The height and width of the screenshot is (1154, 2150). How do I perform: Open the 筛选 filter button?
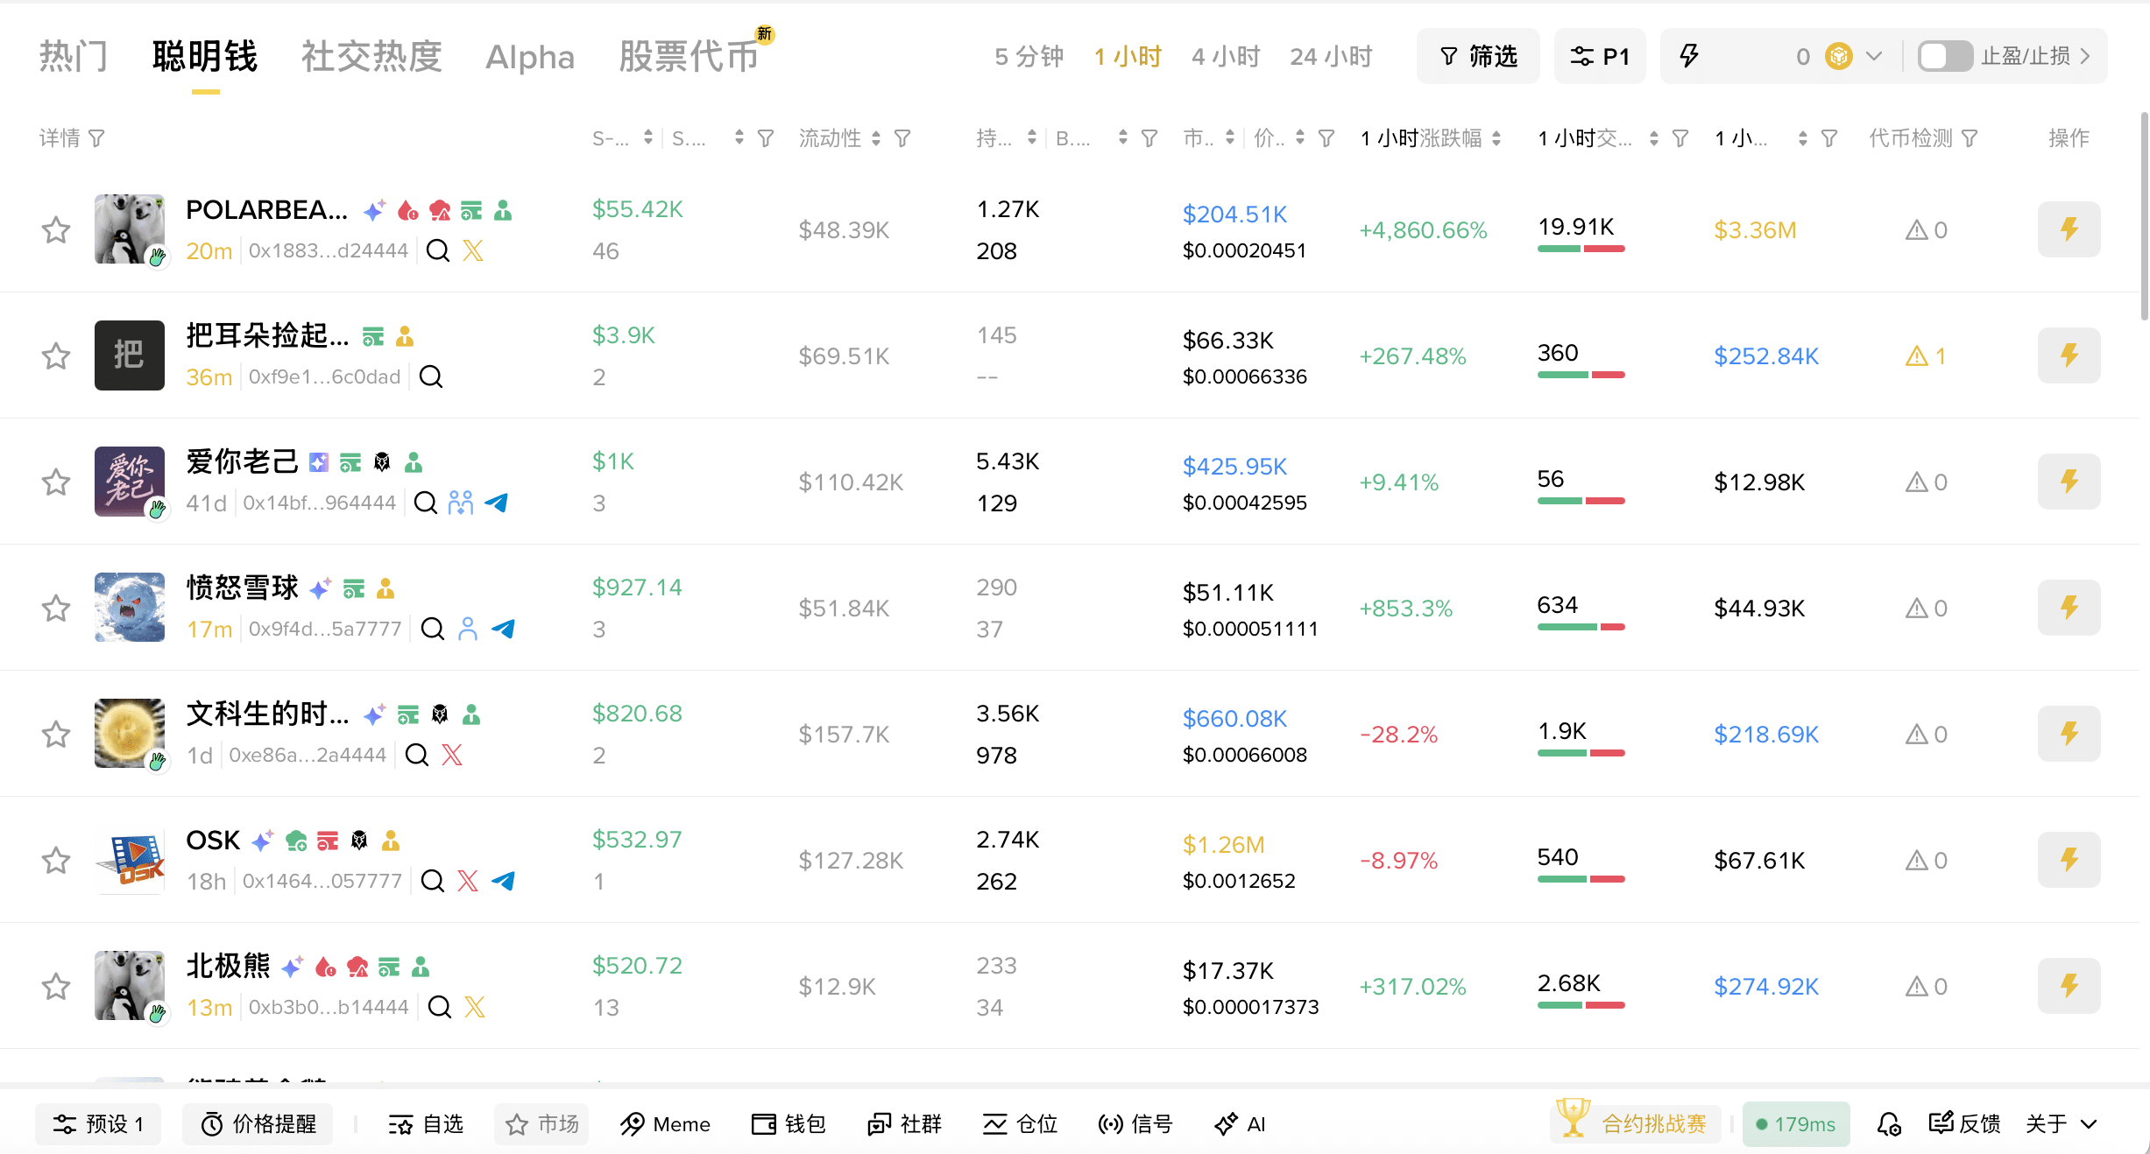[1477, 57]
